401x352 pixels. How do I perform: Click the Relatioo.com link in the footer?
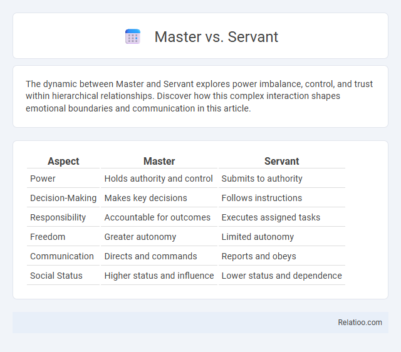(360, 323)
